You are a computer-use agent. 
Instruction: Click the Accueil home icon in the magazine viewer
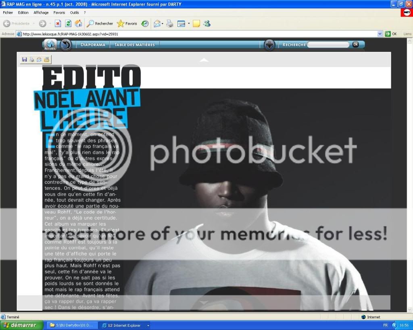pos(50,44)
